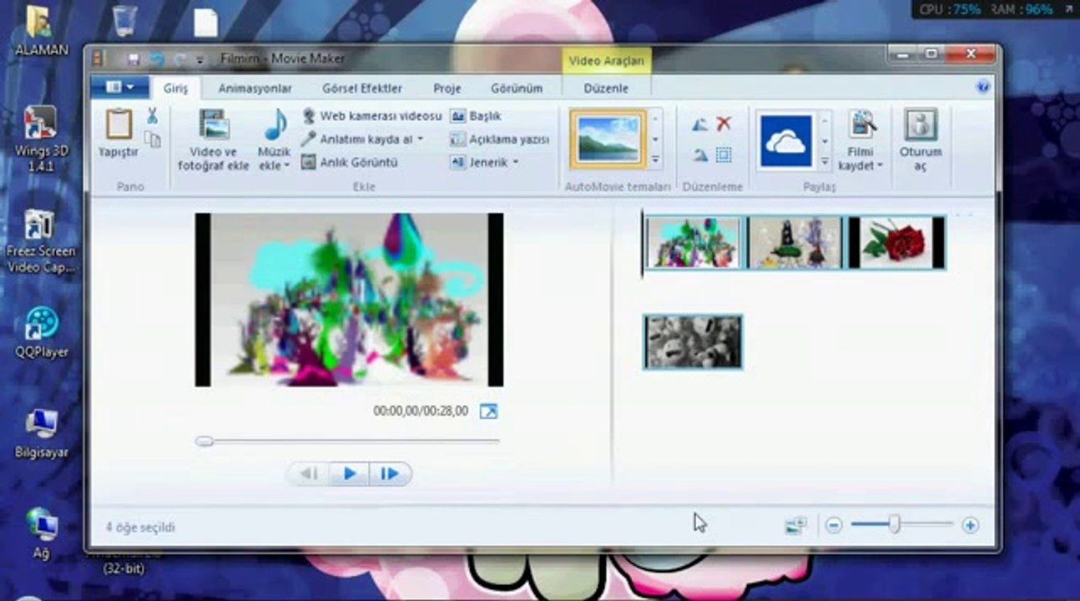Open full screen preview icon
The width and height of the screenshot is (1080, 601).
tap(488, 411)
